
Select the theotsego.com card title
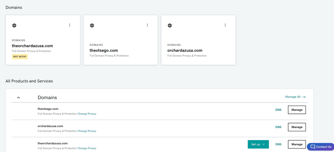pos(104,50)
